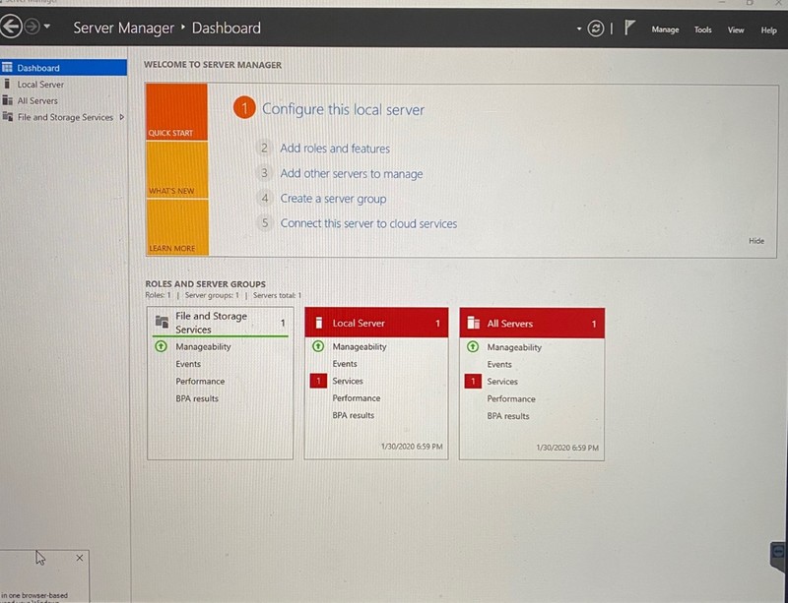Open the Tools menu
The height and width of the screenshot is (603, 788).
click(702, 30)
